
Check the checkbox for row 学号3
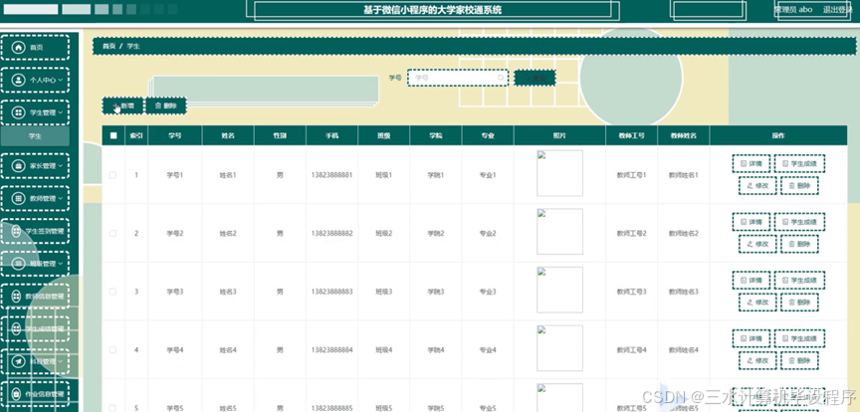[112, 292]
